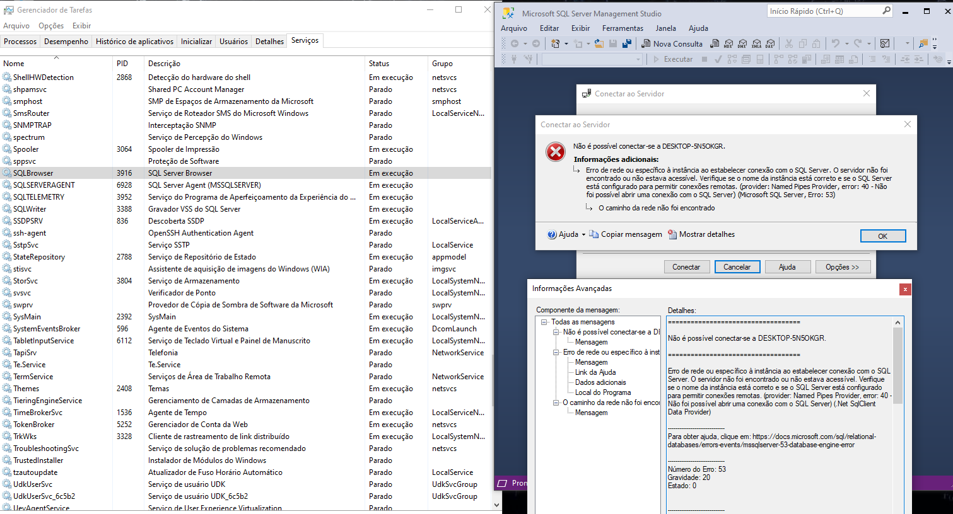Select Link da Ajuda tree item
This screenshot has width=953, height=514.
click(x=595, y=372)
